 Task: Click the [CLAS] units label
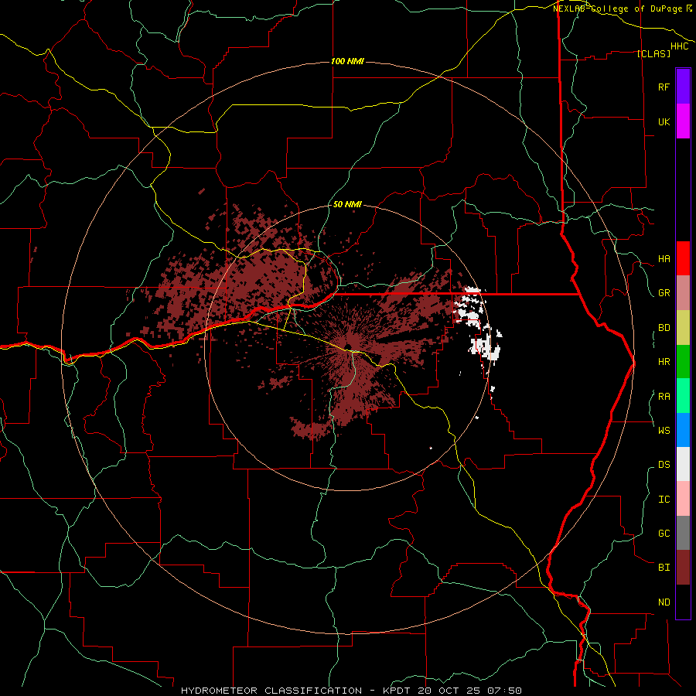click(x=653, y=54)
